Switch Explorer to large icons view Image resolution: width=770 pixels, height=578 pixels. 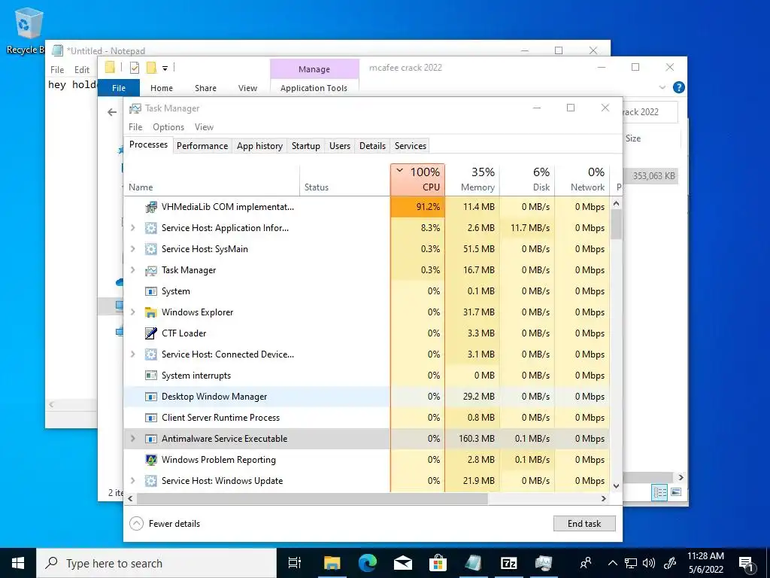(x=676, y=492)
